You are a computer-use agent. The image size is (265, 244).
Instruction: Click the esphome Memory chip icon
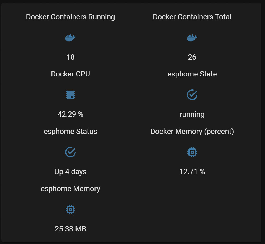coord(70,209)
